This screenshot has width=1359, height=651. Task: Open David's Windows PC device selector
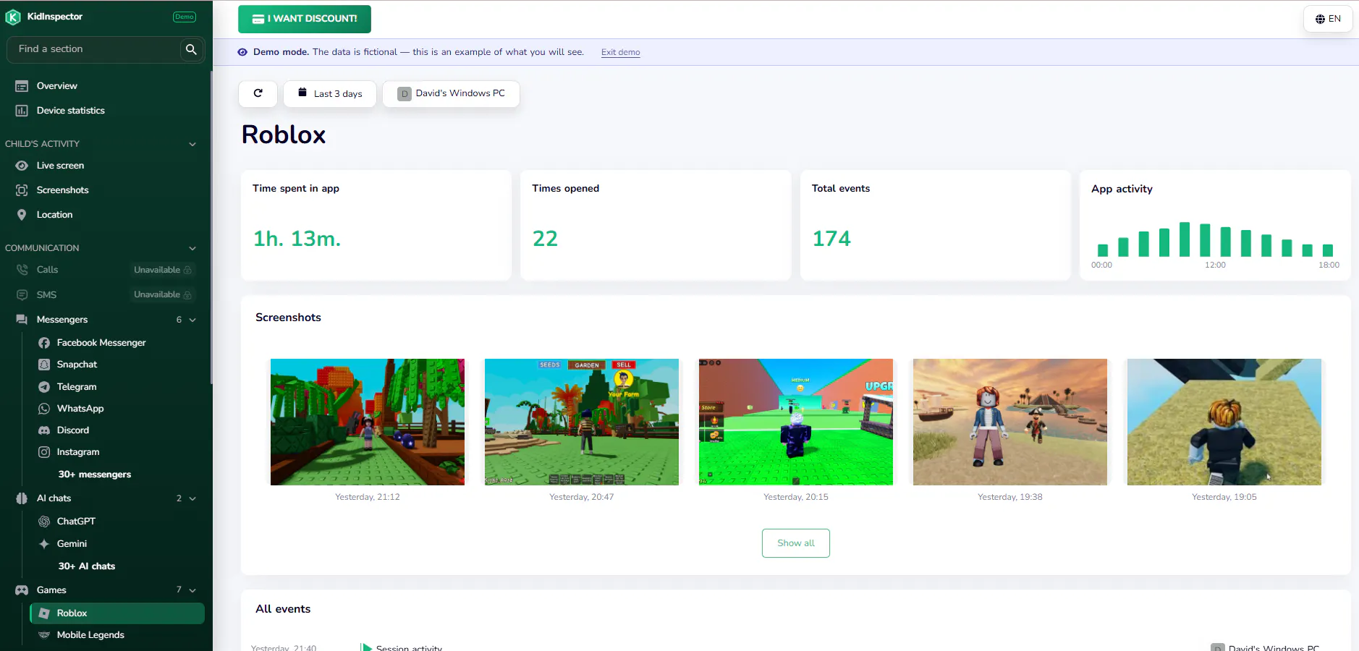pos(451,93)
